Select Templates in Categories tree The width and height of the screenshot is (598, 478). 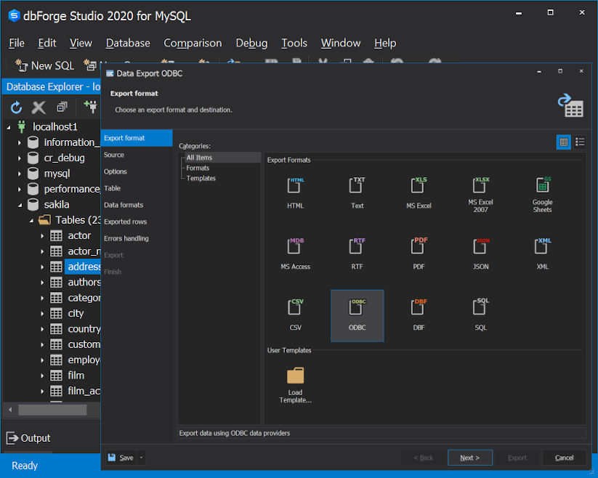coord(201,178)
